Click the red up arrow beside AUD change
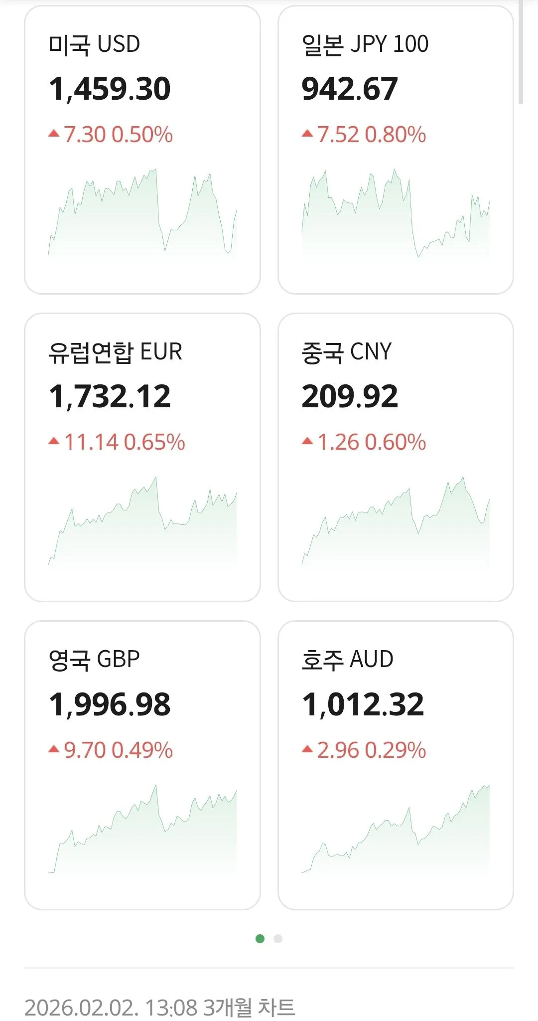Image resolution: width=538 pixels, height=1021 pixels. pos(307,749)
